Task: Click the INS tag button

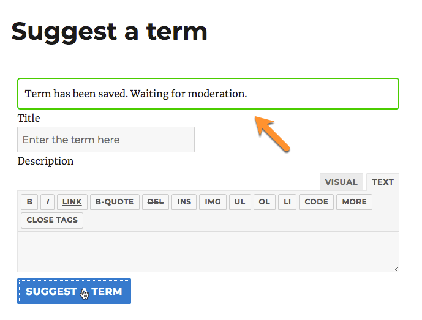Action: click(184, 202)
